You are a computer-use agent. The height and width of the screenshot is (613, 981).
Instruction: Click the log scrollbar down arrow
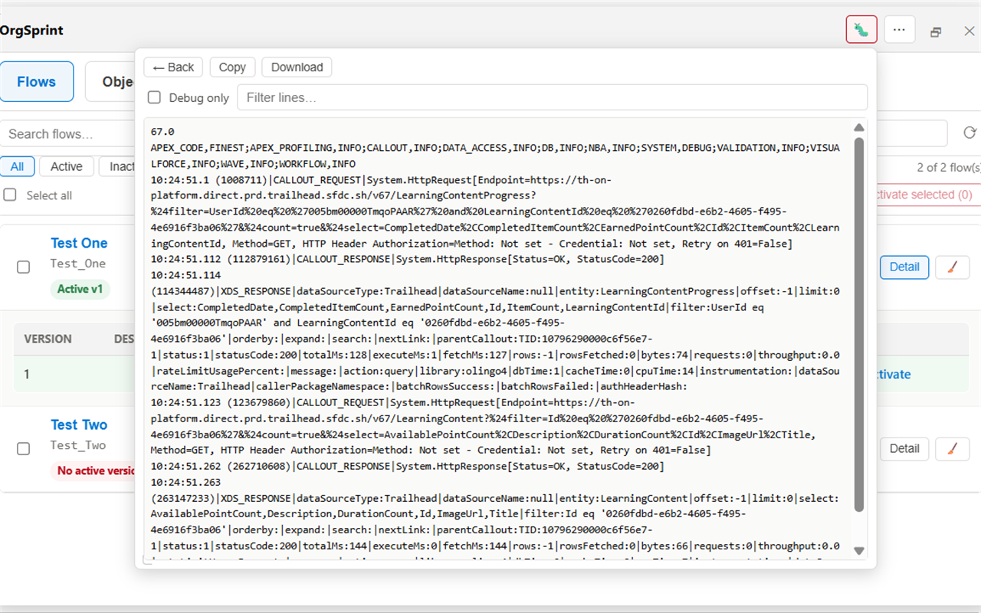[x=859, y=551]
